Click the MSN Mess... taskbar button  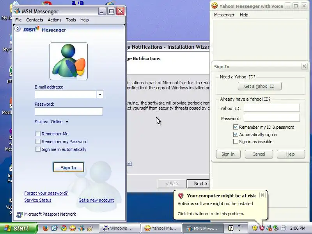203,228
